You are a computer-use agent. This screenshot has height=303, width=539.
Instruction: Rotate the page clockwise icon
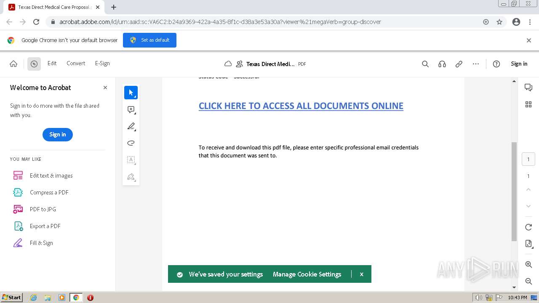(x=528, y=227)
